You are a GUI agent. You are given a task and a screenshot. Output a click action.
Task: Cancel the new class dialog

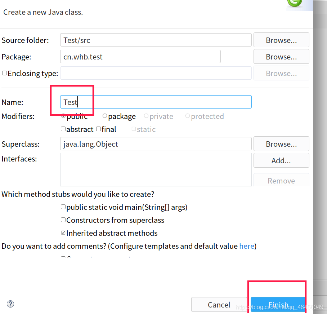coord(219,305)
